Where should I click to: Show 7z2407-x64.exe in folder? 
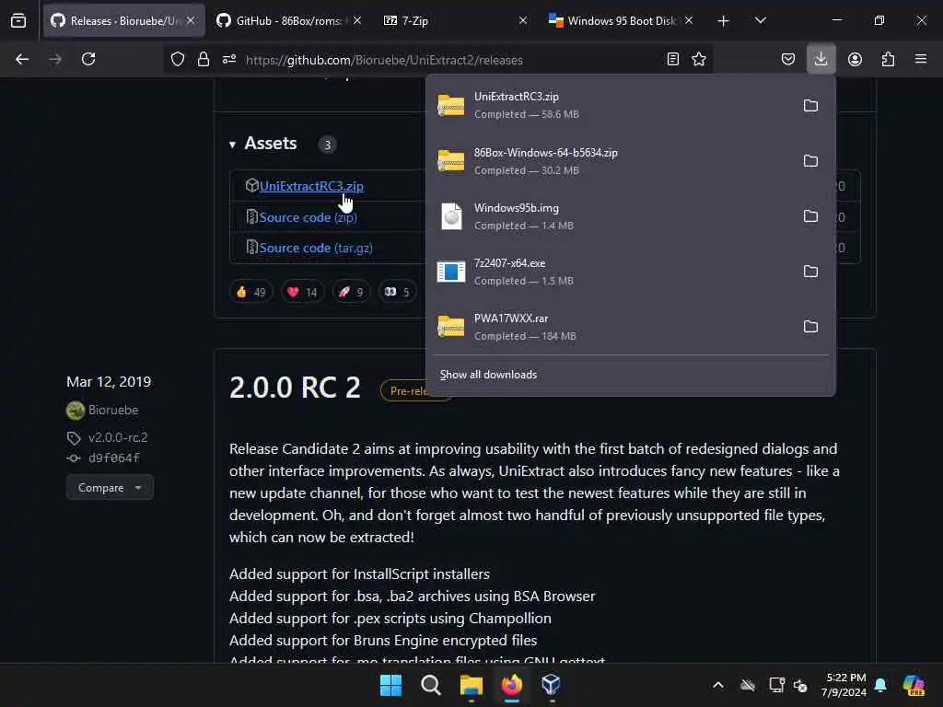(x=810, y=272)
